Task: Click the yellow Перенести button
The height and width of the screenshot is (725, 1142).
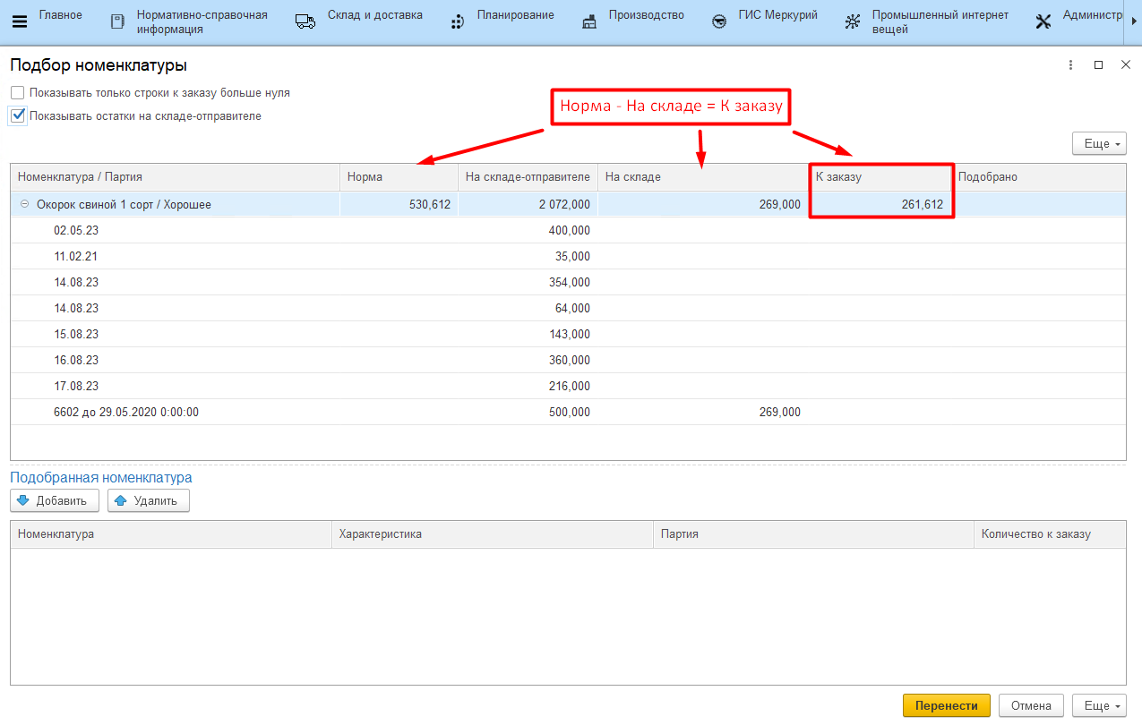Action: pyautogui.click(x=946, y=705)
